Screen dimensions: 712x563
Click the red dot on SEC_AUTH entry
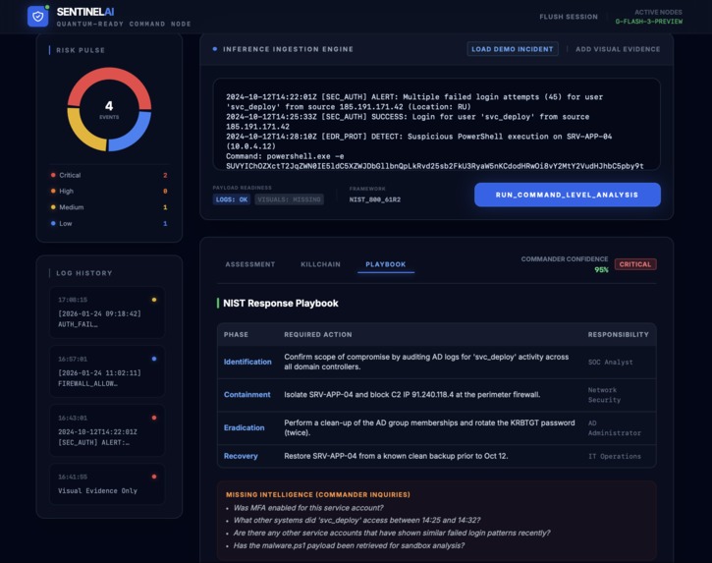154,418
